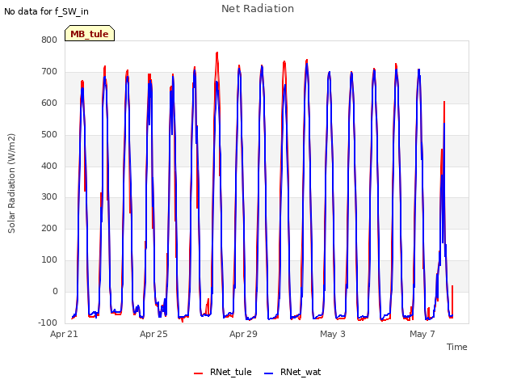Image resolution: width=517 pixels, height=388 pixels.
Task: Click the final red spike near 600
Action: (444, 102)
